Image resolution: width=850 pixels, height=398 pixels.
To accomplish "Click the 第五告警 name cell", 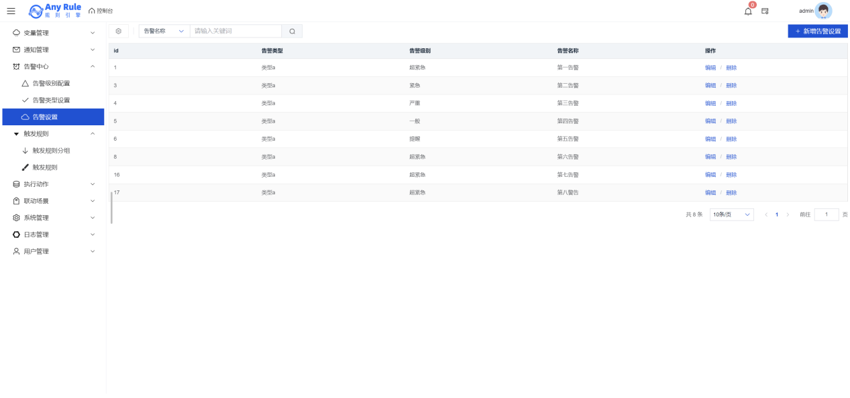I will (x=568, y=139).
